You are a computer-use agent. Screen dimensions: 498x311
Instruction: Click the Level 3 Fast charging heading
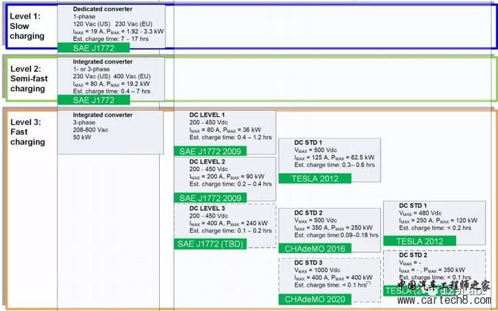28,132
